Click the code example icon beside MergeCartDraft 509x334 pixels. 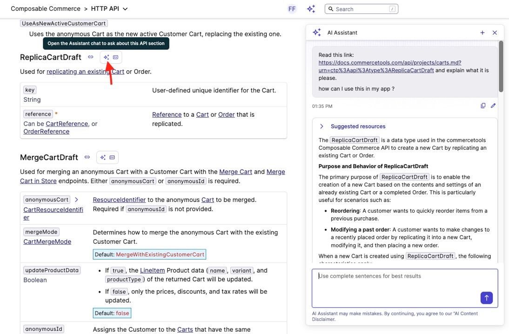[112, 157]
